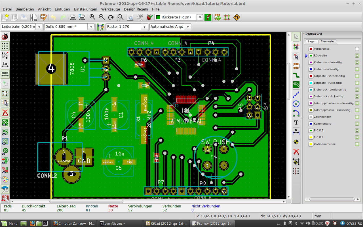Switch to KiCad window in taskbar
The width and height of the screenshot is (363, 227).
(x=166, y=224)
